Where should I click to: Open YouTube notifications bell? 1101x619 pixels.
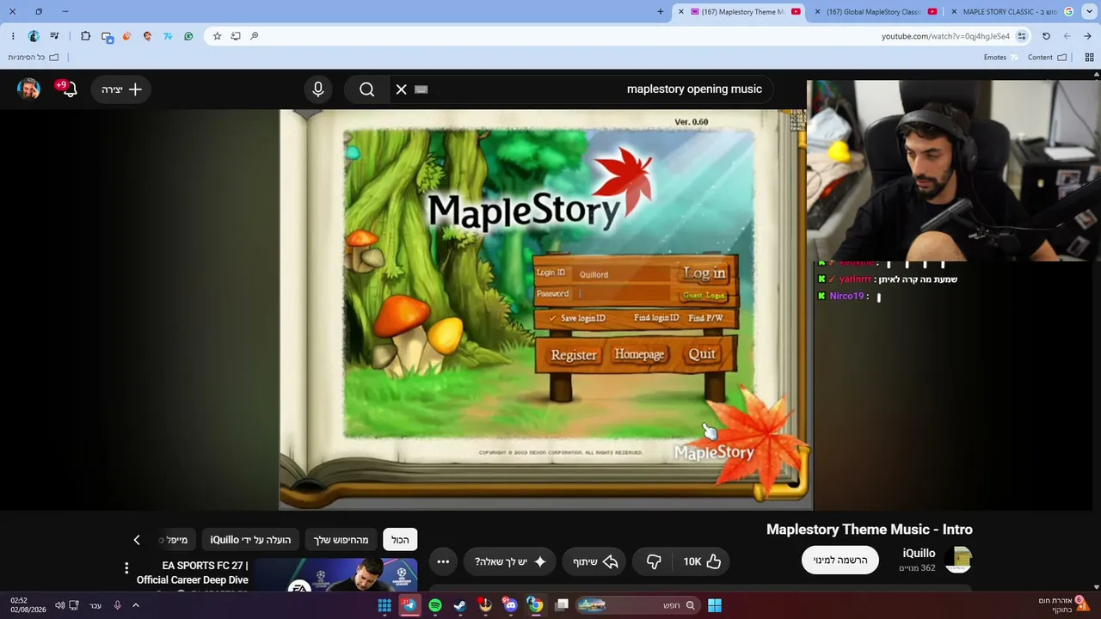[x=70, y=89]
